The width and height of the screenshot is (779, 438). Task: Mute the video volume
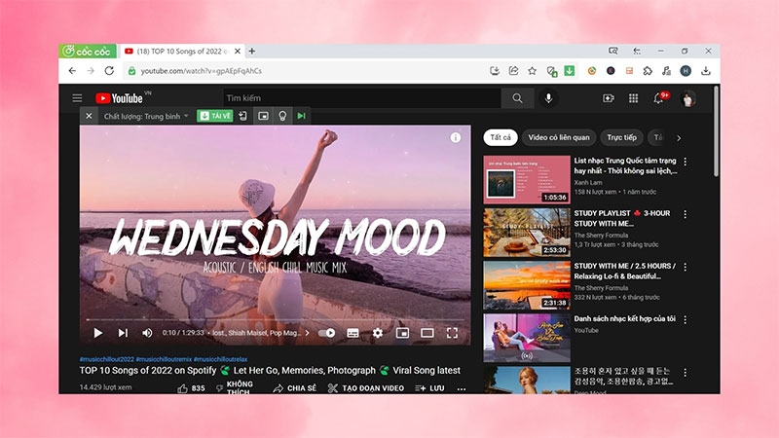click(x=147, y=333)
